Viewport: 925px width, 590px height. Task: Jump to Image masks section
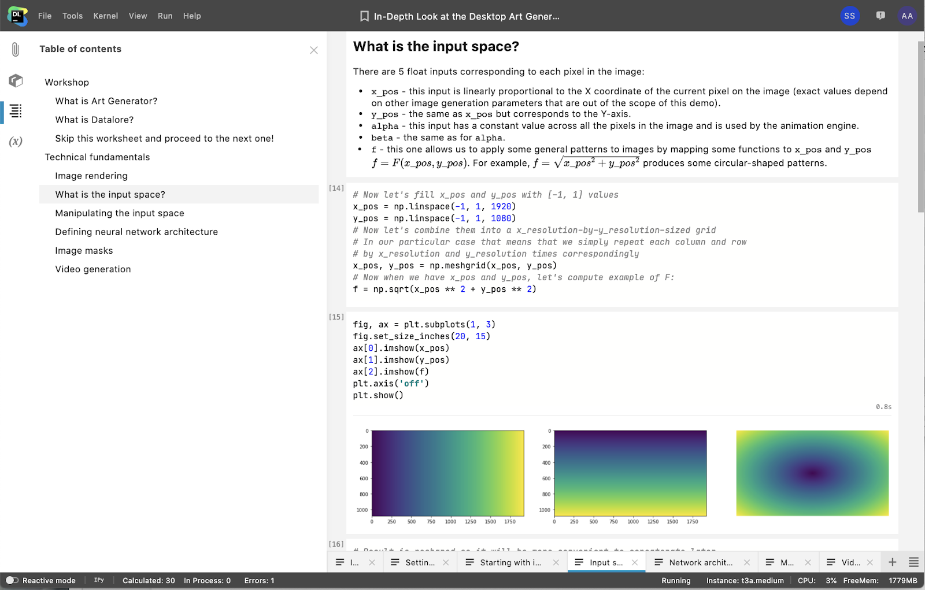[84, 251]
